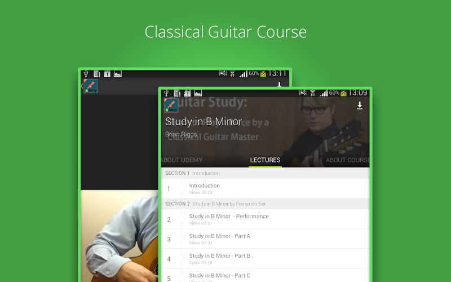Tap the download arrow on the back screen
Image resolution: width=451 pixels, height=282 pixels.
coord(279,85)
